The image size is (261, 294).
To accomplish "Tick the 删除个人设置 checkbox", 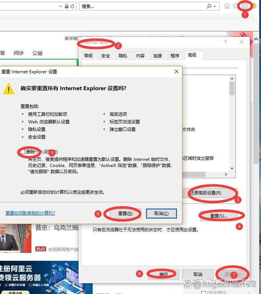I will (x=23, y=152).
